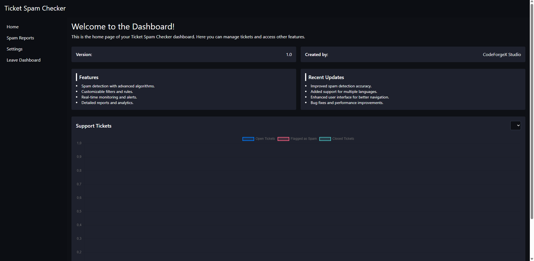Click the Support Tickets chart title
Screen dimensions: 534x261
(93, 126)
